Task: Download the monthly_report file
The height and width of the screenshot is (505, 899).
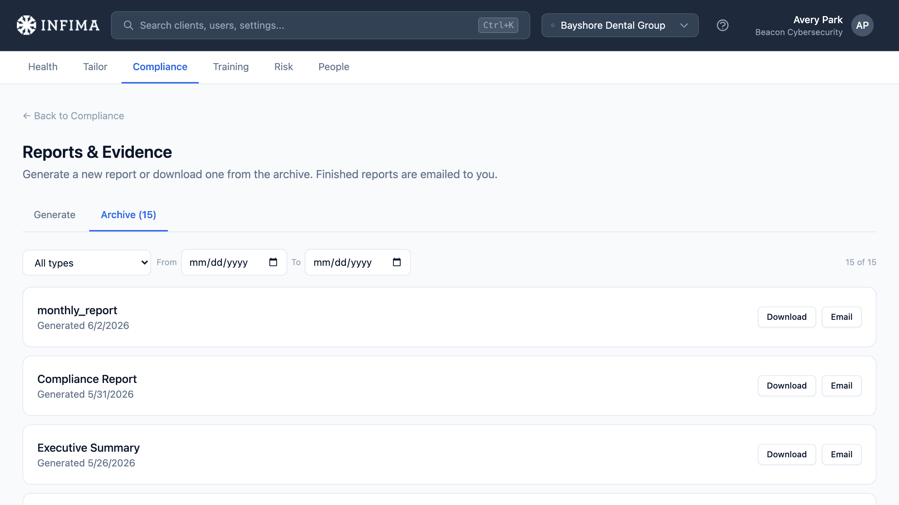Action: [x=787, y=317]
